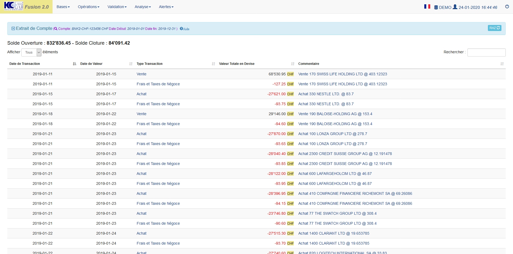This screenshot has width=513, height=254.
Task: Toggle sort on Date de Valeur column
Action: 131,64
